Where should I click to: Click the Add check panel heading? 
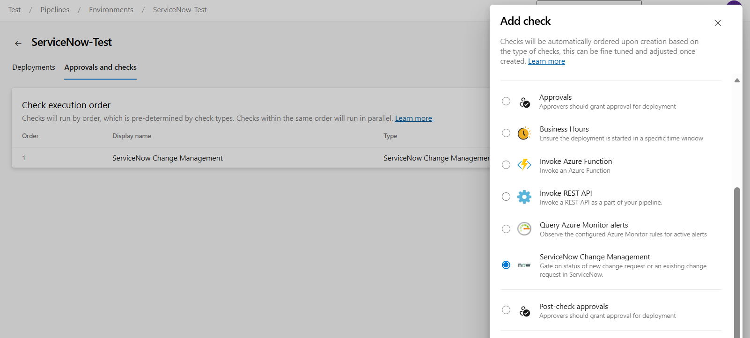point(525,21)
